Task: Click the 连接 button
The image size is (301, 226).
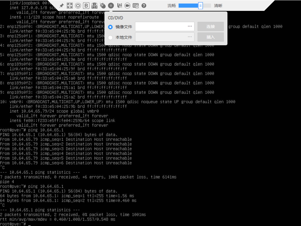Action: pos(210,26)
